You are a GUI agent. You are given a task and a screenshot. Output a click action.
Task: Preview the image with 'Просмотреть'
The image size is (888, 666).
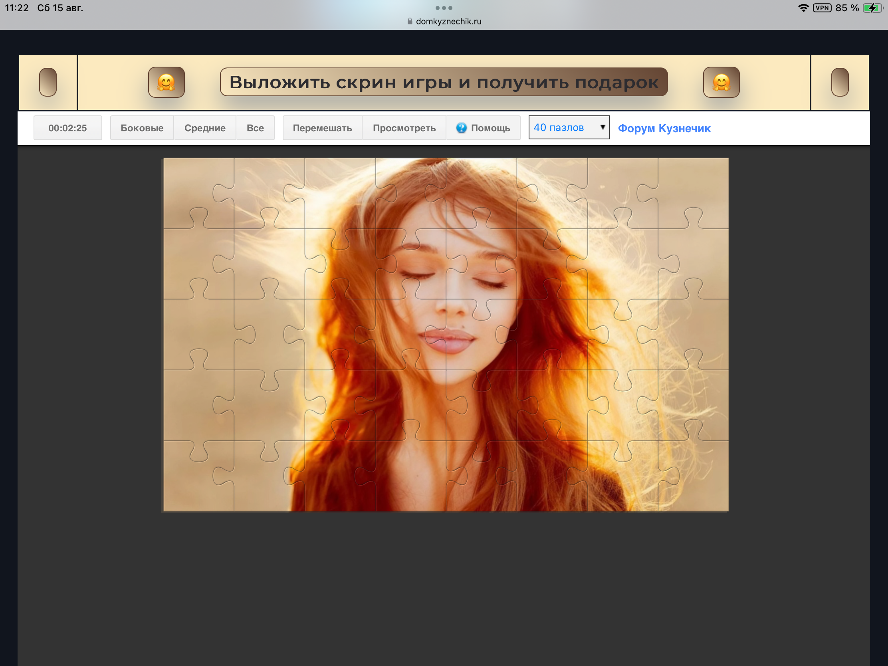pos(404,128)
